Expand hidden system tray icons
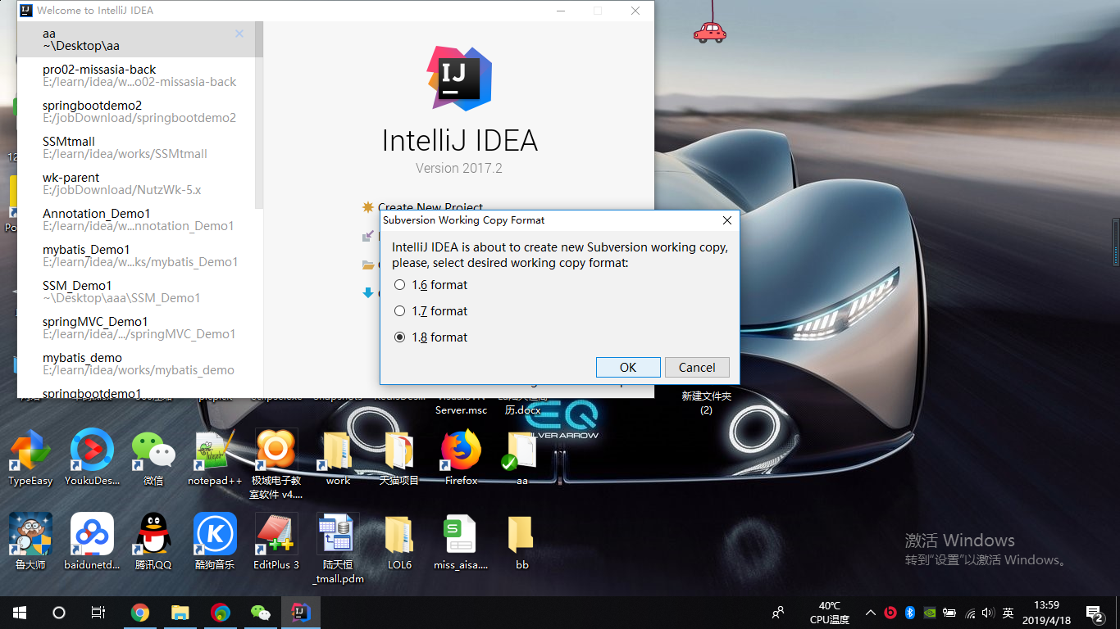Viewport: 1120px width, 629px height. click(870, 613)
